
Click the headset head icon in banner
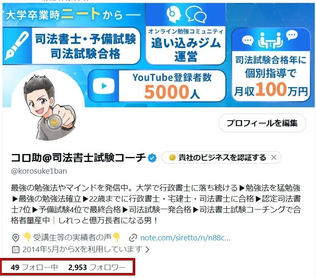[174, 14]
